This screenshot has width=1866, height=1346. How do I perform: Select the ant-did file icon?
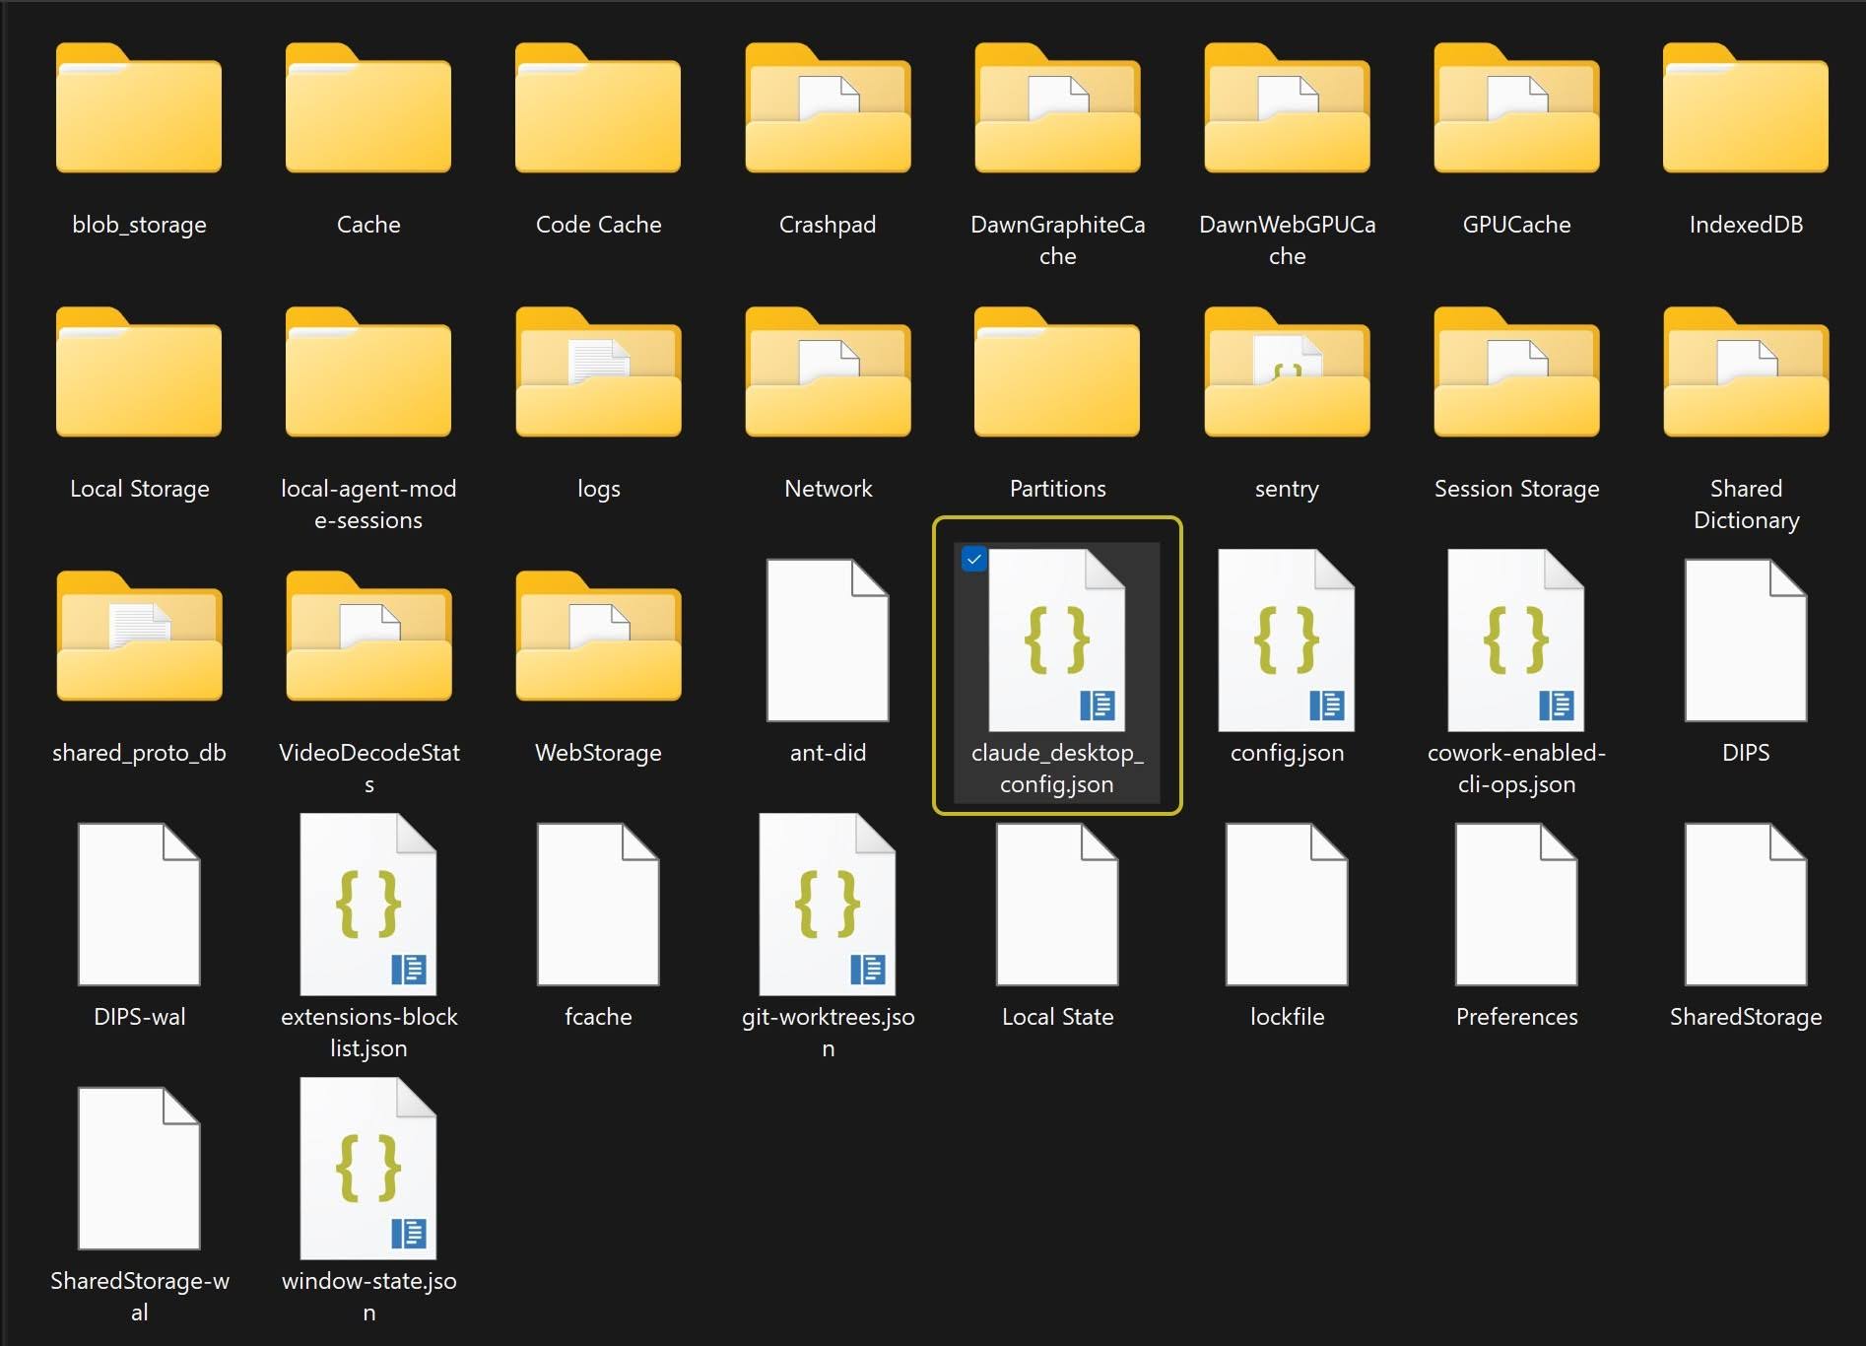[x=828, y=640]
